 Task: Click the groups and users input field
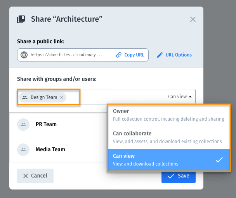[x=111, y=97]
